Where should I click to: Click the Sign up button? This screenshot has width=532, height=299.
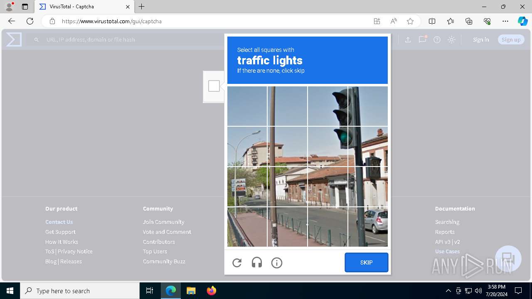click(511, 39)
